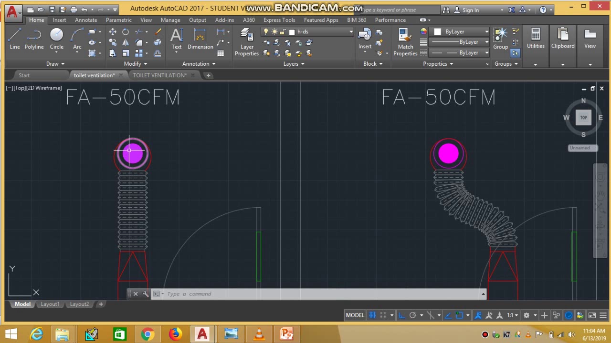
Task: Expand the Draw panel
Action: 55,64
